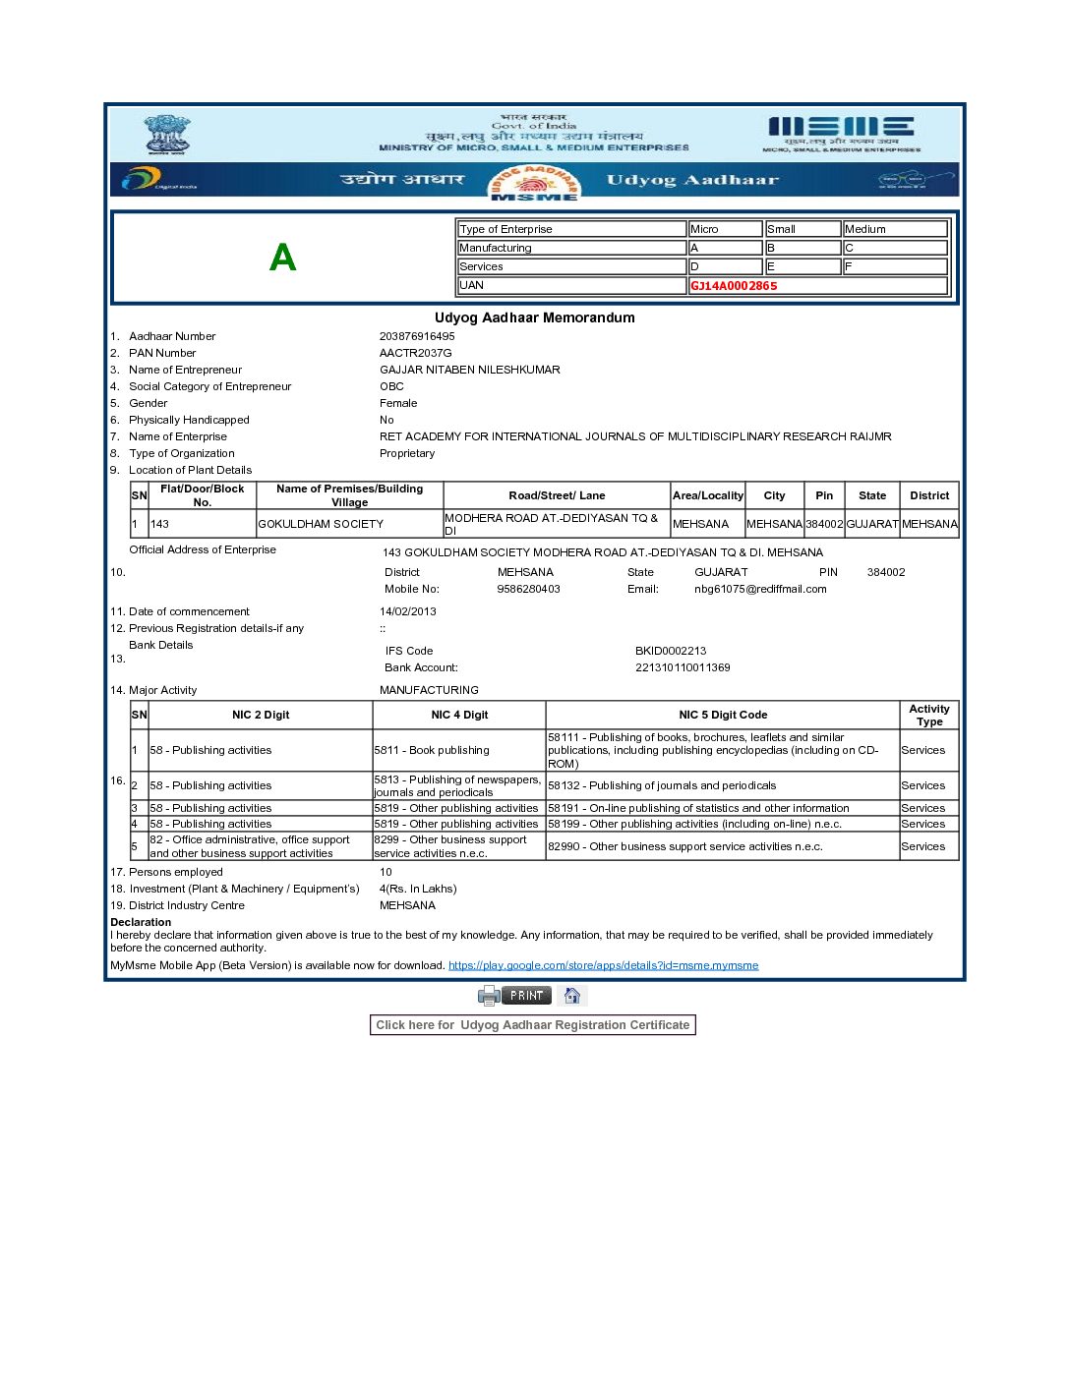The image size is (1070, 1384).
Task: Click the NIC 5 Digit Code header
Action: click(x=722, y=715)
